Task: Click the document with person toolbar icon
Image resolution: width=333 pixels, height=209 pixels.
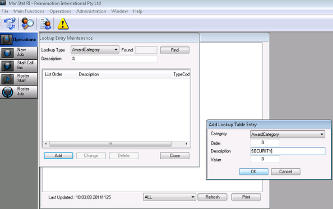Action: [x=45, y=23]
